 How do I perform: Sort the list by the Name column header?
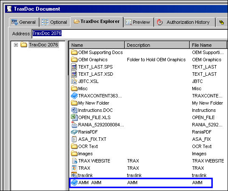[x=97, y=45]
